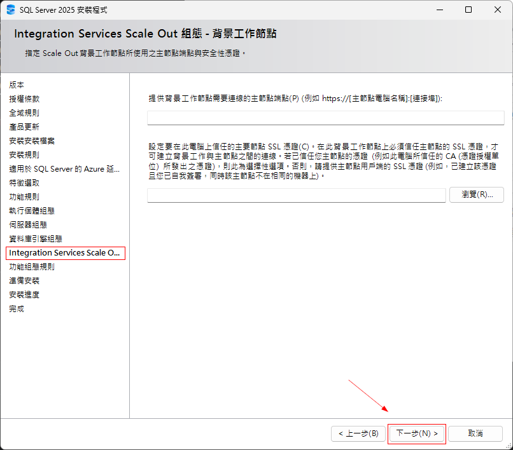Click the window resize grip at corner
This screenshot has height=450, width=513.
pyautogui.click(x=509, y=446)
